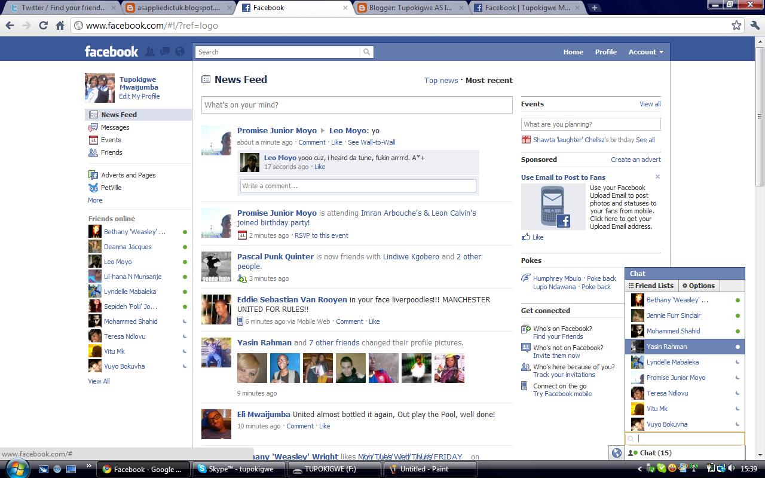The height and width of the screenshot is (478, 765).
Task: Click the PetVille sidebar icon
Action: tap(93, 188)
